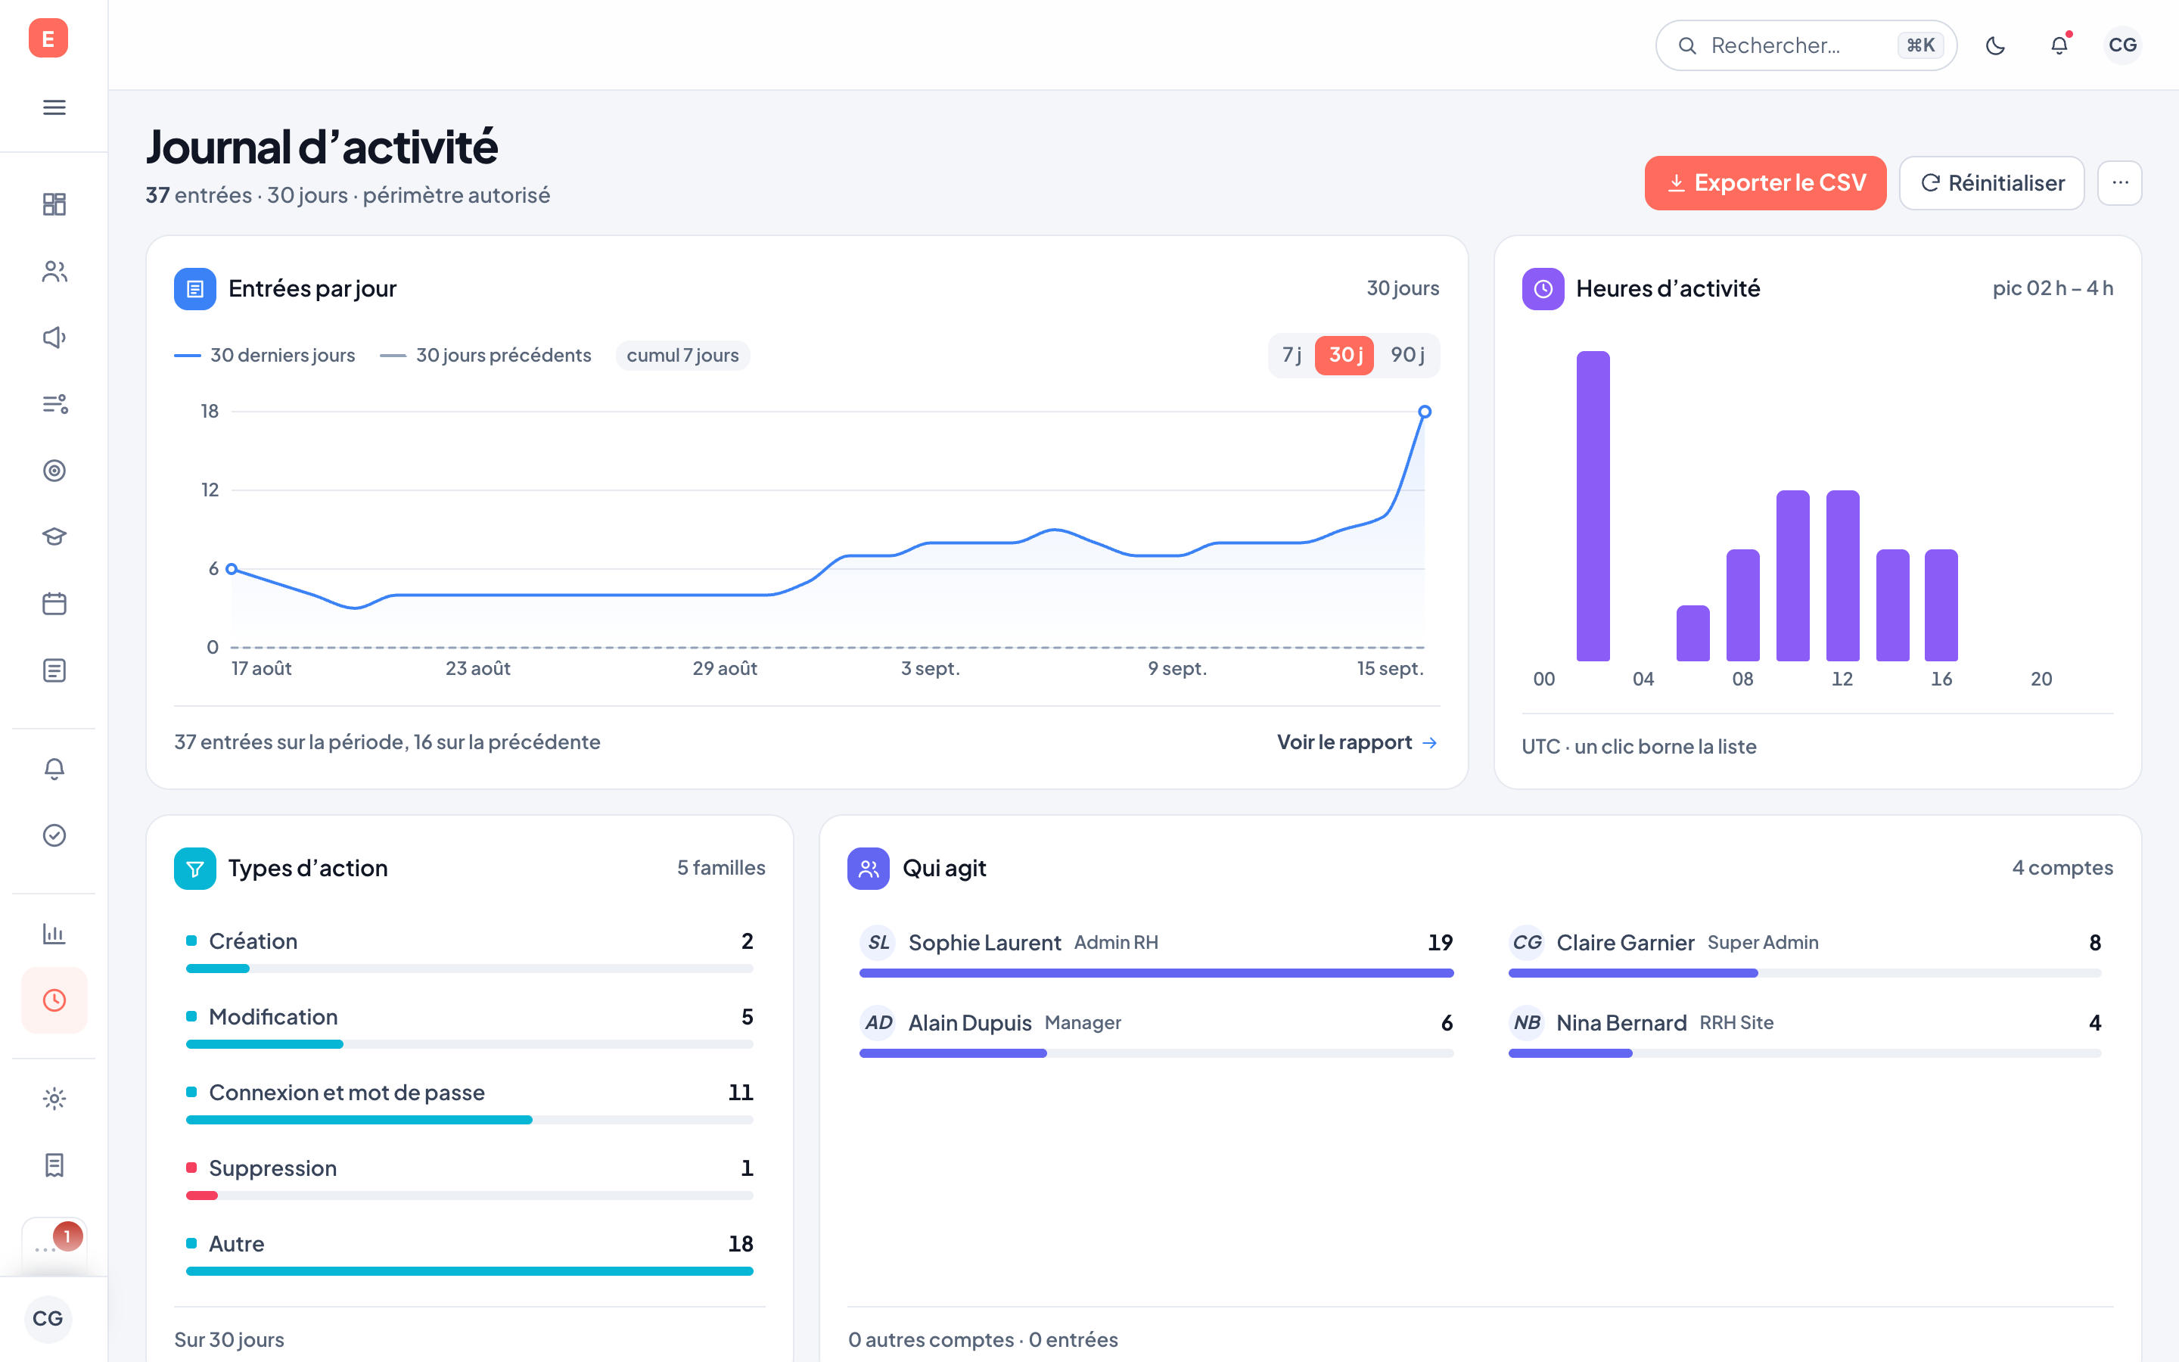Viewport: 2179px width, 1362px height.
Task: Open the sidebar bell icon
Action: pyautogui.click(x=54, y=768)
